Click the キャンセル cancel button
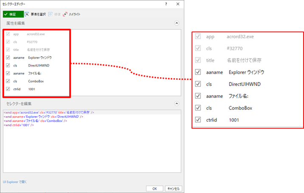Image resolution: width=304 pixels, height=193 pixels. click(x=173, y=188)
